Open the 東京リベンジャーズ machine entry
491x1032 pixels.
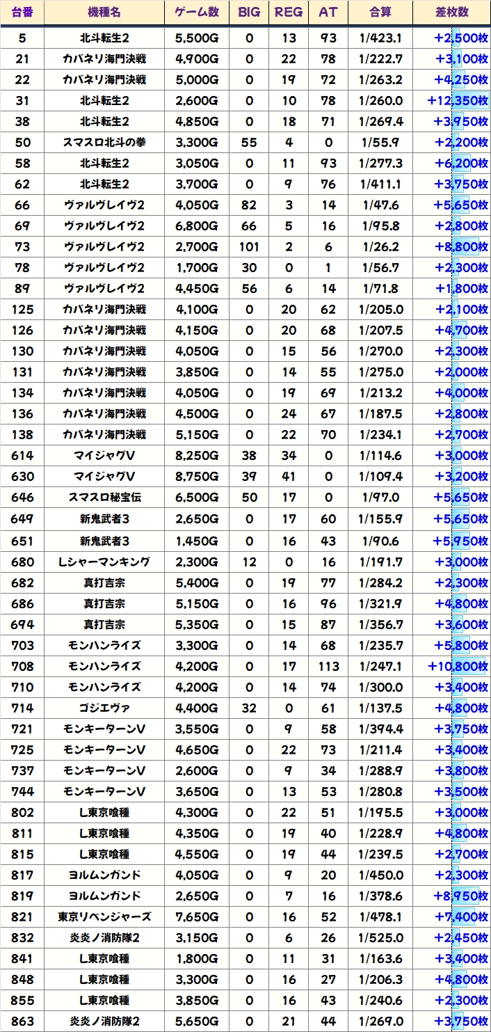click(x=104, y=916)
